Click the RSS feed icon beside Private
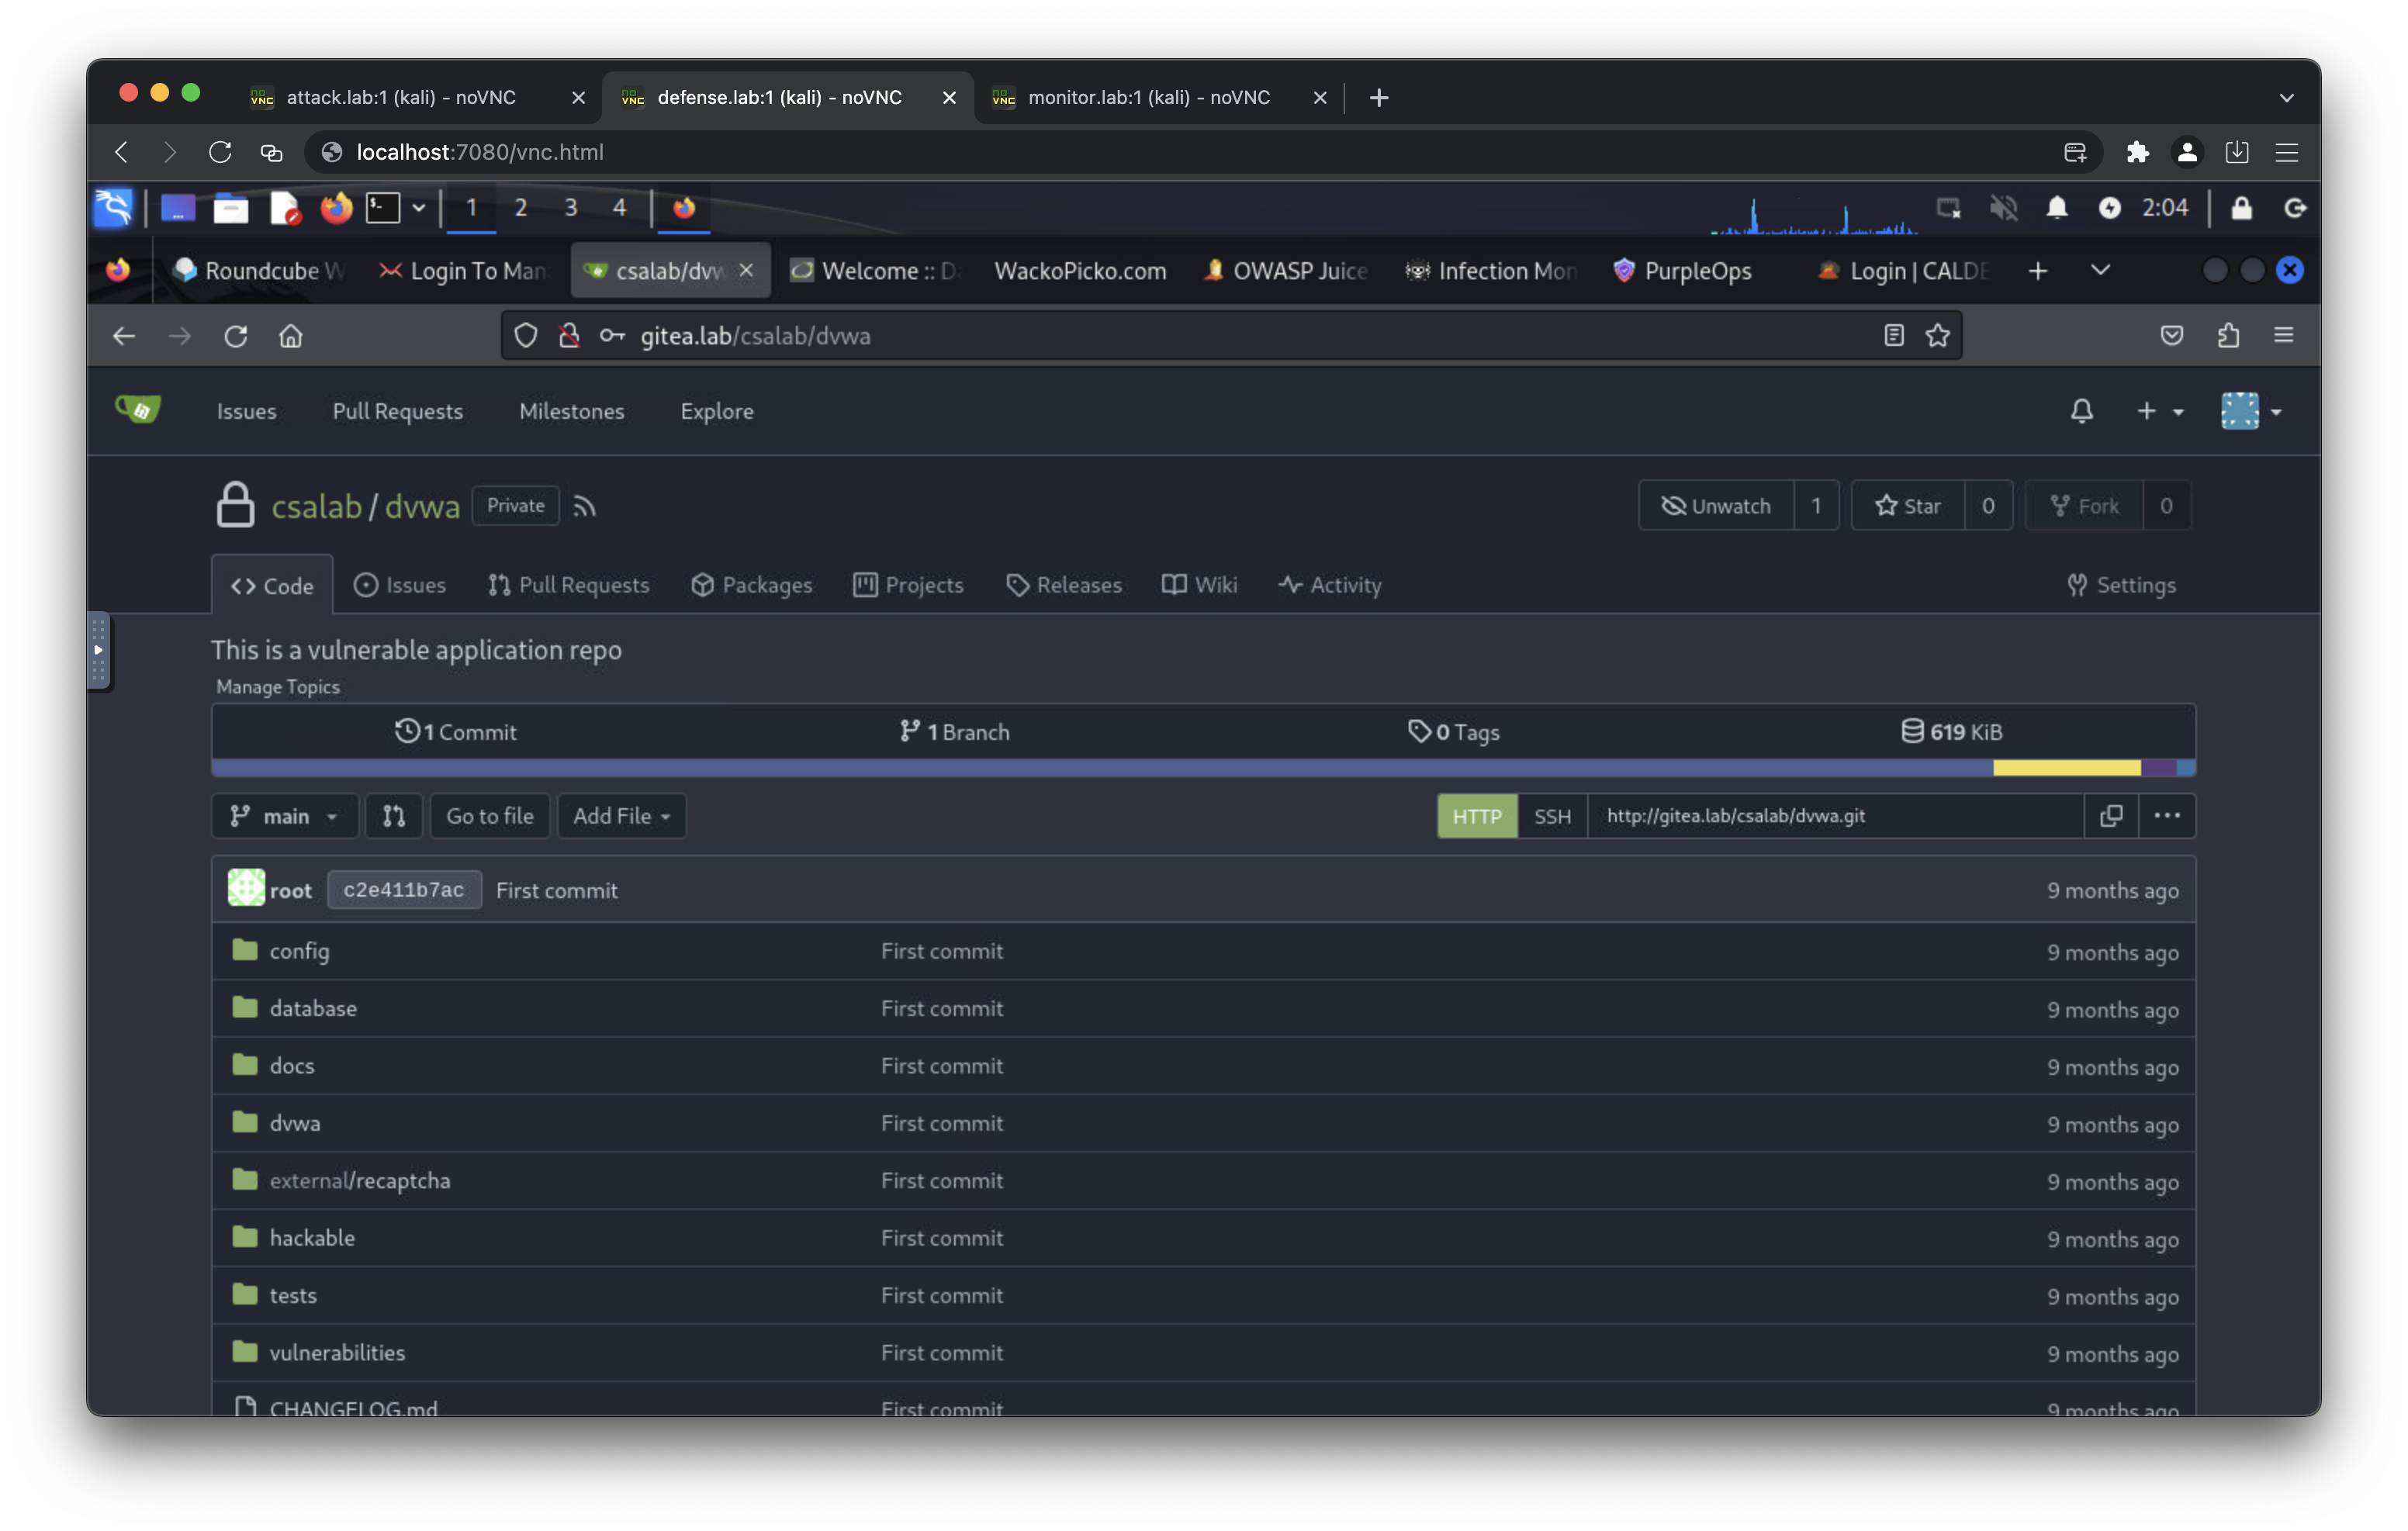This screenshot has height=1531, width=2408. pos(585,507)
